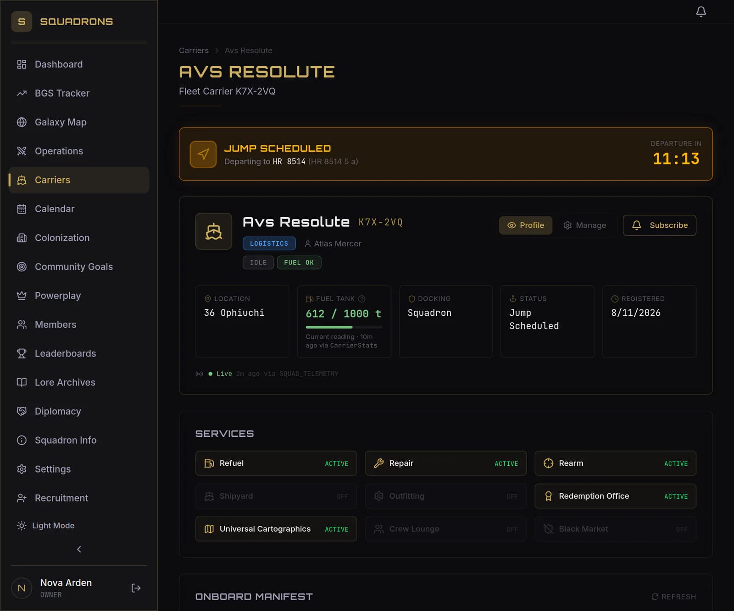Image resolution: width=734 pixels, height=611 pixels.
Task: Toggle Light Mode
Action: pyautogui.click(x=46, y=525)
